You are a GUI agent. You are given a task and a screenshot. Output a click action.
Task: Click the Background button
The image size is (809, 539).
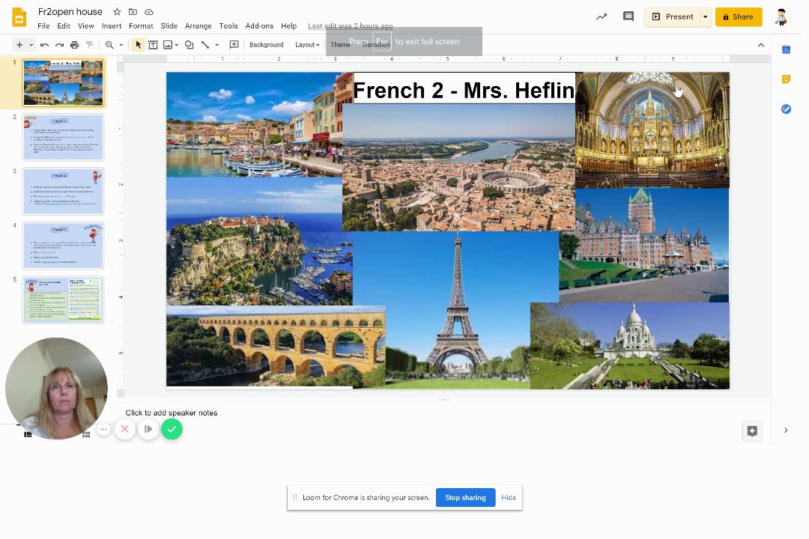point(266,45)
